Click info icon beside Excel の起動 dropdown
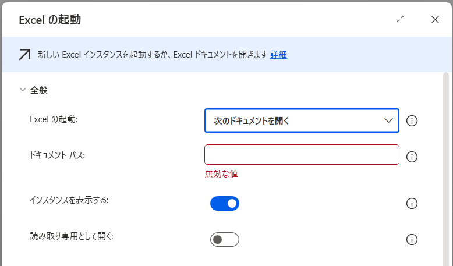The width and height of the screenshot is (453, 266). point(412,121)
